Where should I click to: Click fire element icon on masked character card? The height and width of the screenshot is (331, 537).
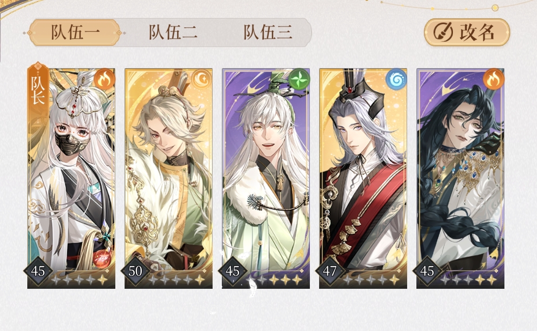coord(104,79)
